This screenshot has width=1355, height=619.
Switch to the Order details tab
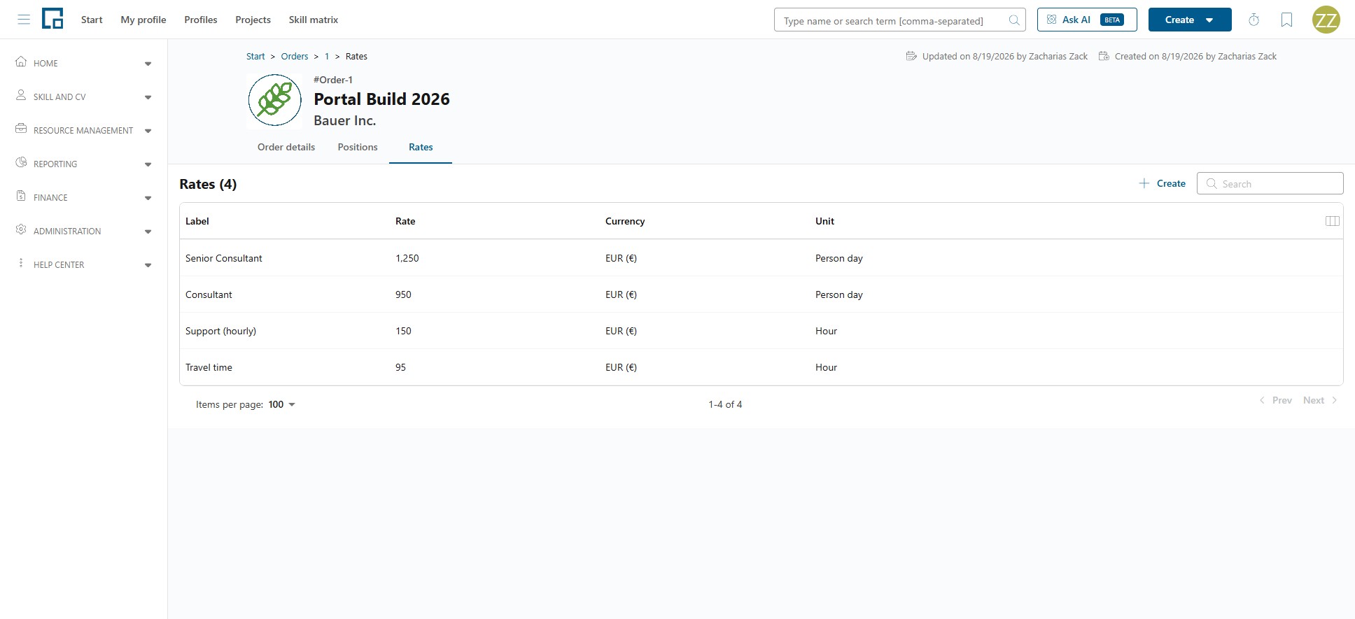pyautogui.click(x=286, y=147)
